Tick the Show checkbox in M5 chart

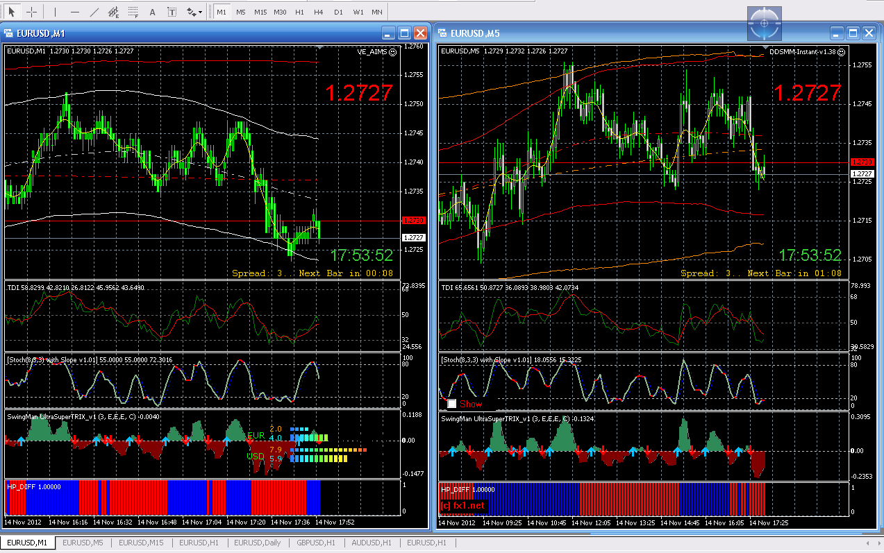(451, 403)
